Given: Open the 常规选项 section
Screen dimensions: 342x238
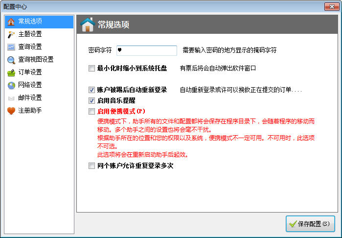Looking at the screenshot, I should [39, 22].
